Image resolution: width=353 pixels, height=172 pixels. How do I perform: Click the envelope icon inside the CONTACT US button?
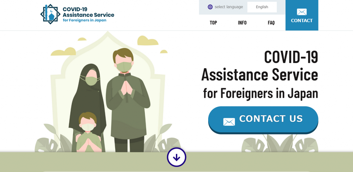229,122
